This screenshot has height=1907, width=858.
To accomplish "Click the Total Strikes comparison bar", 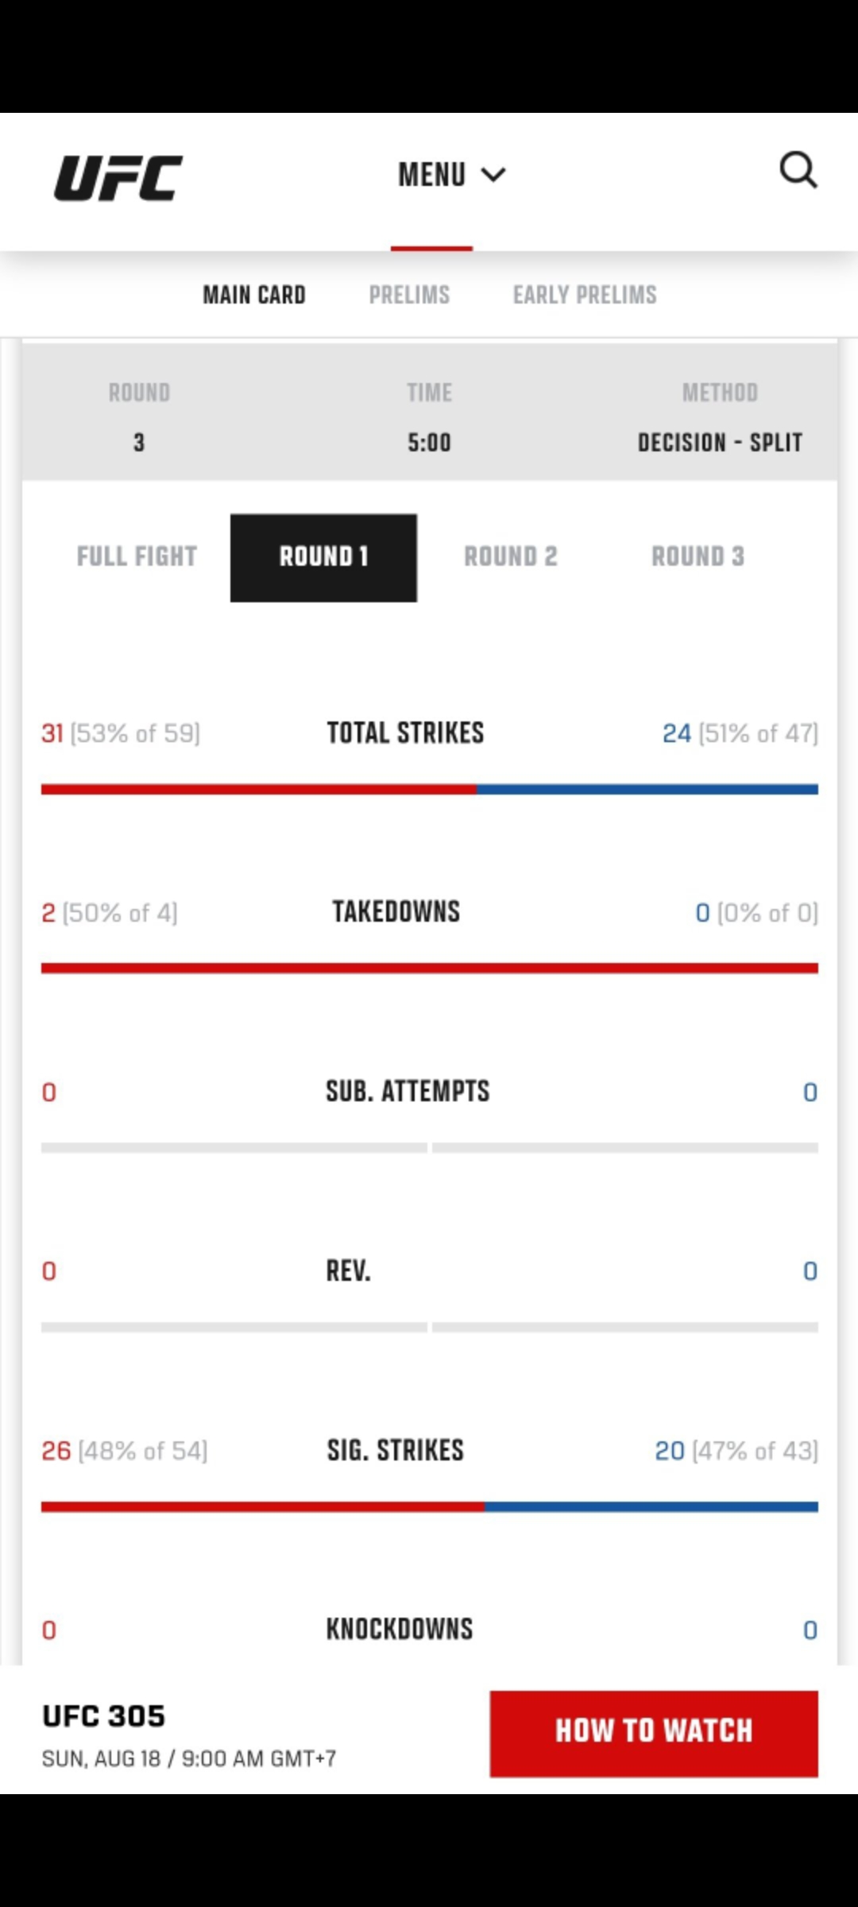I will (429, 789).
